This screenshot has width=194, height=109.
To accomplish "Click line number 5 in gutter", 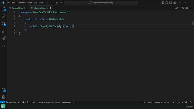I will pos(14,26).
